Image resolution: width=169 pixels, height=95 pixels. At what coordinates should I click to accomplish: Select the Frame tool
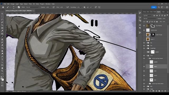(2, 28)
